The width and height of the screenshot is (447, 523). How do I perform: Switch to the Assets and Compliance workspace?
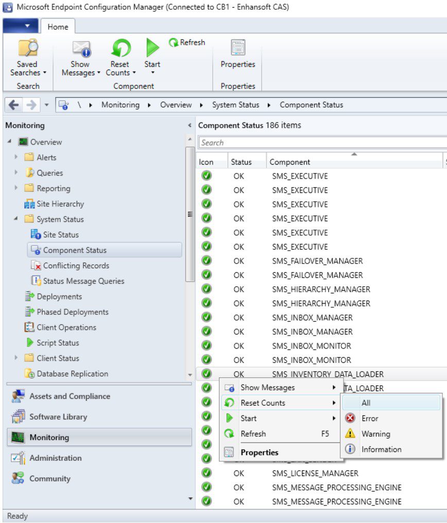point(70,396)
